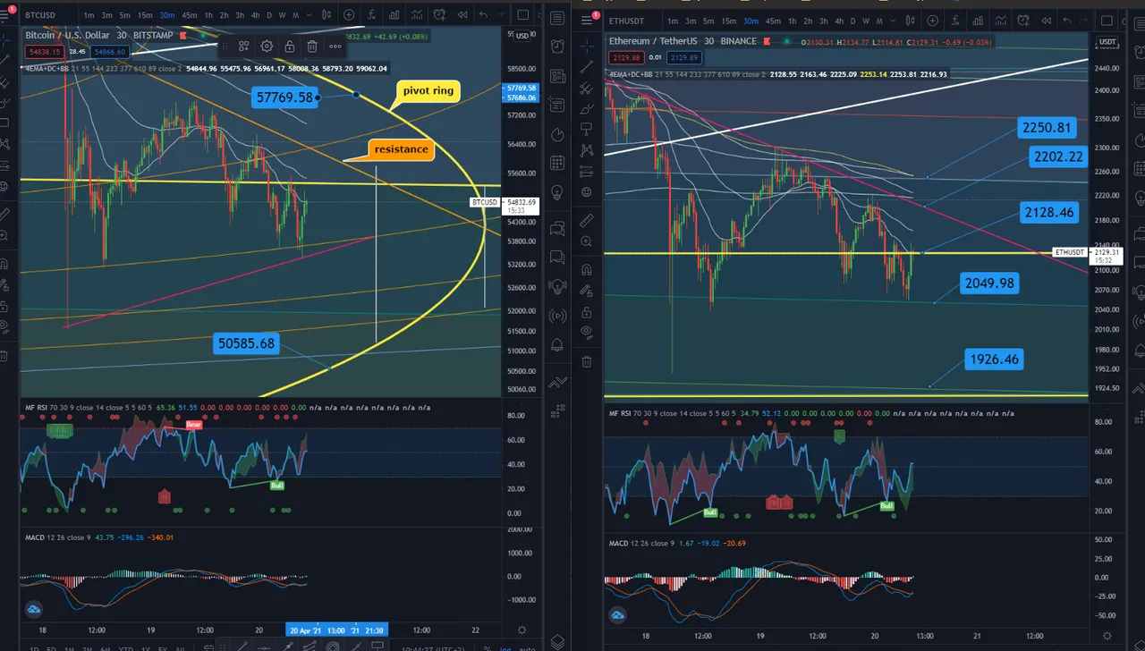
Task: Toggle lock all drawings in ETHUSDT sidebar
Action: [x=586, y=311]
